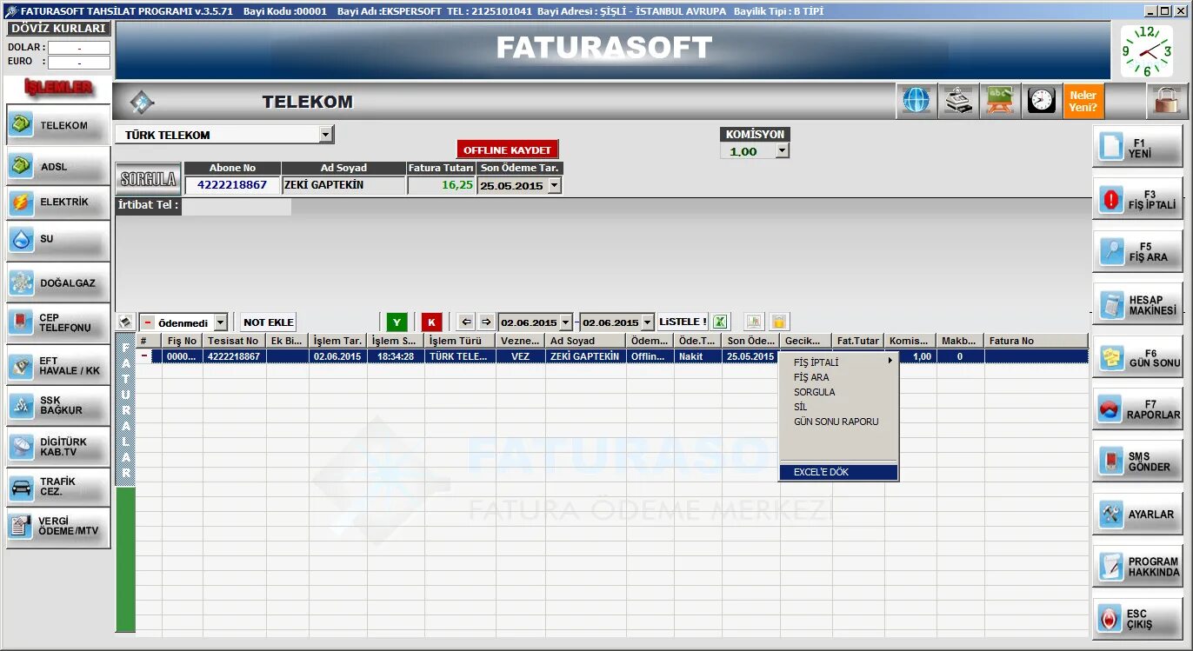This screenshot has width=1193, height=651.
Task: Click F6 GÜN SONU button
Action: pos(1137,358)
